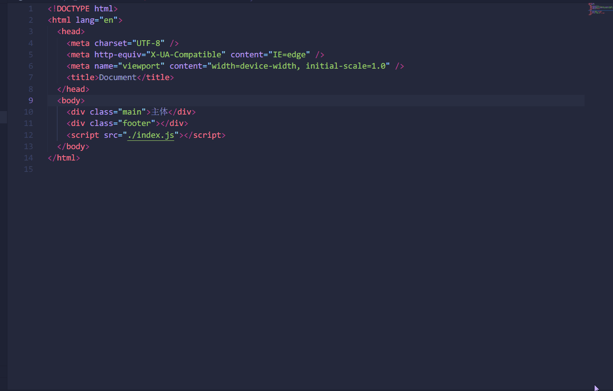
Task: Click the "X-UA-Compatible" string
Action: pos(186,55)
